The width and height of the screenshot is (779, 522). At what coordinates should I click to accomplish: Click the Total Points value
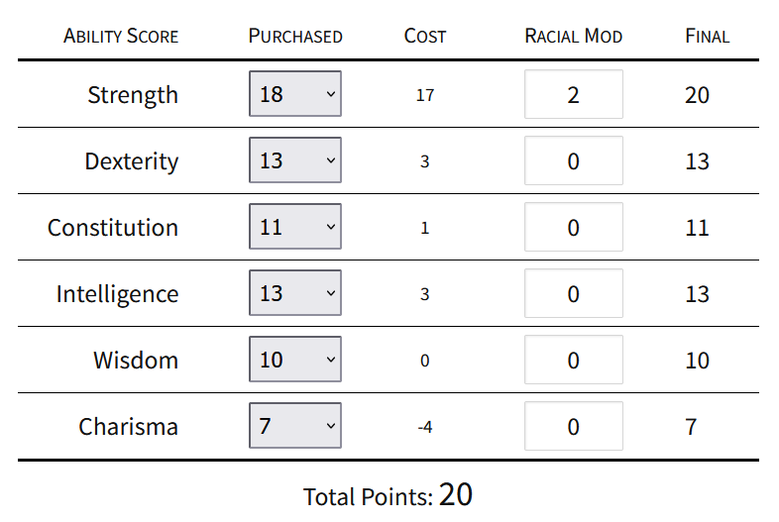coord(456,494)
